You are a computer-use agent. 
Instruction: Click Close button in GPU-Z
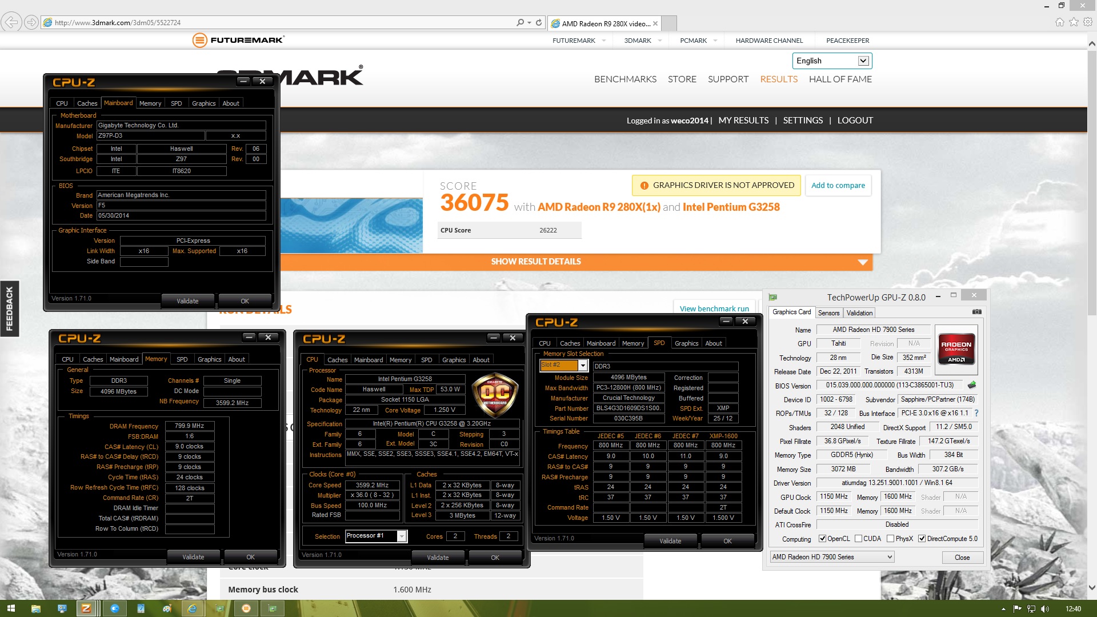[962, 558]
